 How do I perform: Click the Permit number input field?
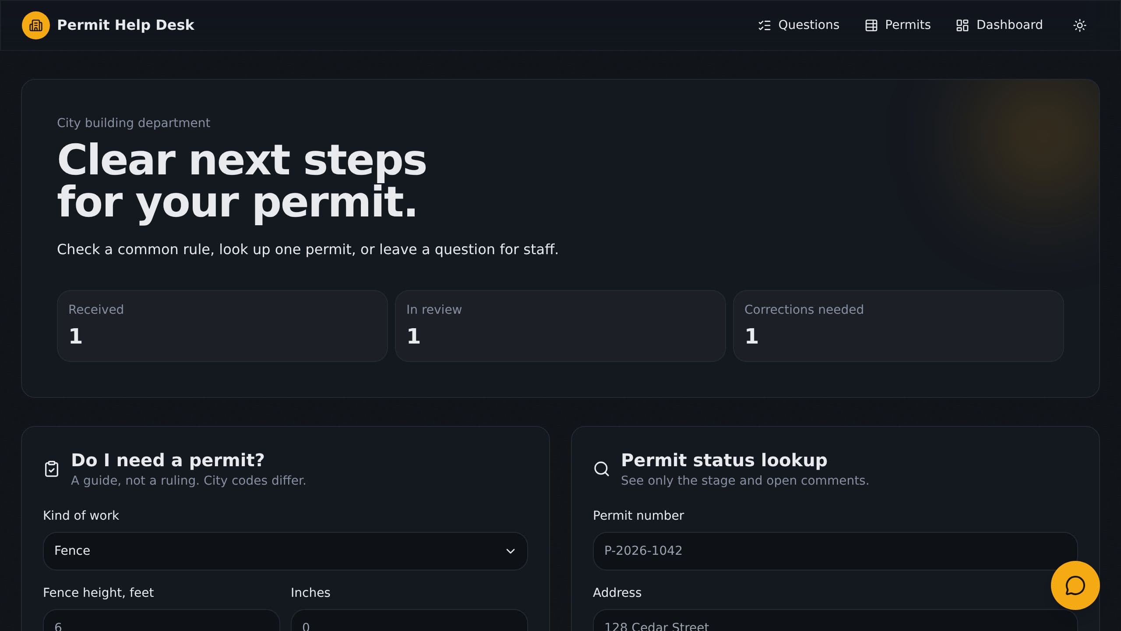[x=835, y=551]
